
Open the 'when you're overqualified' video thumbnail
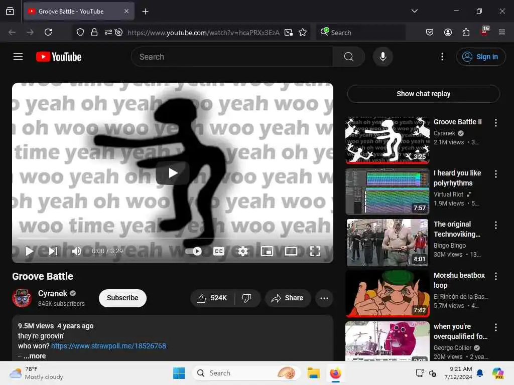[388, 341]
